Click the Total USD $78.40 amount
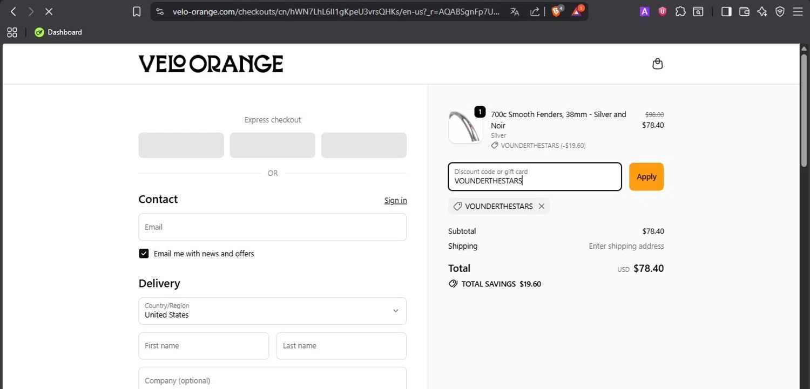Screen dimensions: 810x389 tap(649, 268)
